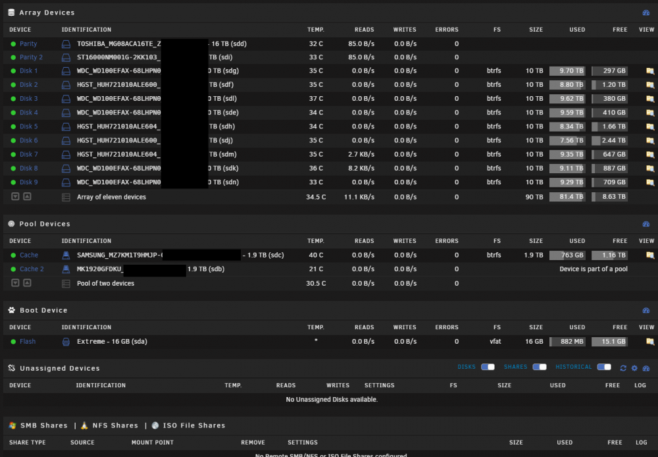Open the Flash boot device link

point(28,342)
